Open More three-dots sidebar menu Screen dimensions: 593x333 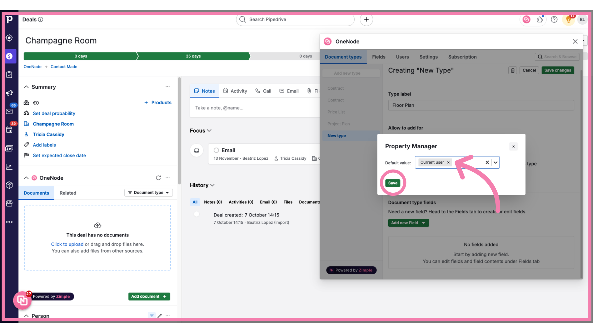click(9, 222)
